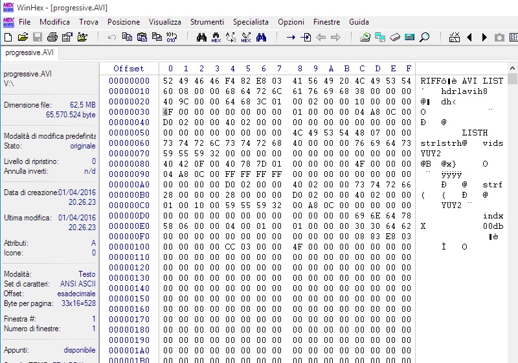Viewport: 518px width, 363px height.
Task: Open the Guida help menu
Action: click(x=359, y=22)
